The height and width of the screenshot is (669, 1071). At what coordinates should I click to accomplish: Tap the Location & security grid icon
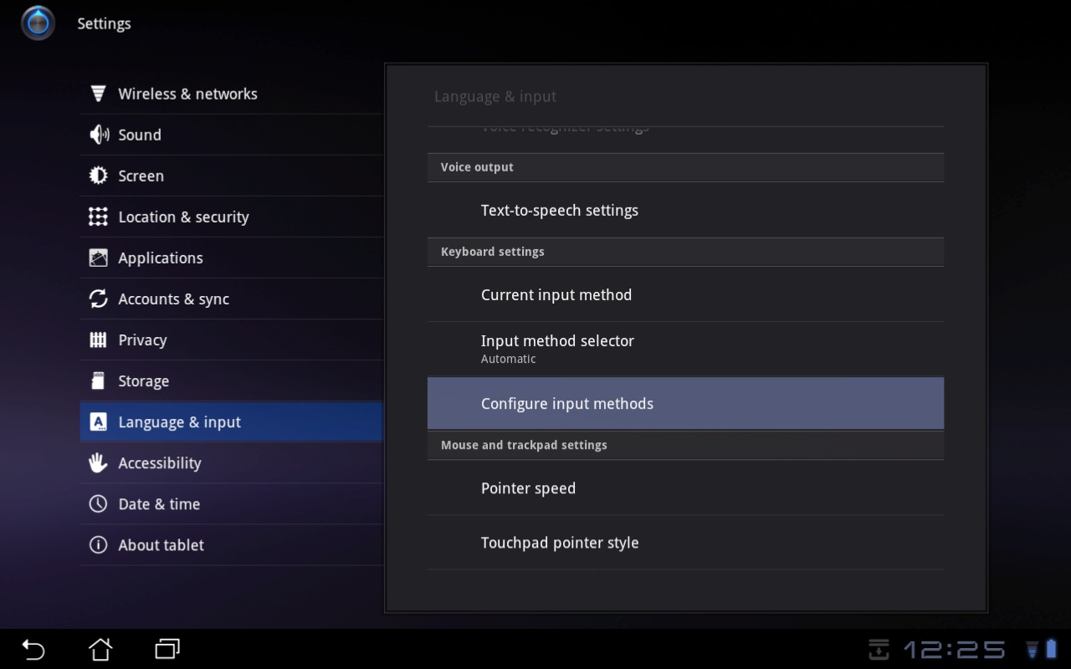98,217
